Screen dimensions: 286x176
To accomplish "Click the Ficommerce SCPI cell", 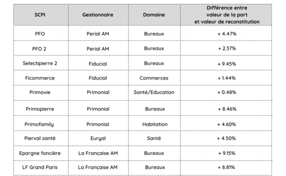I will (x=40, y=78).
